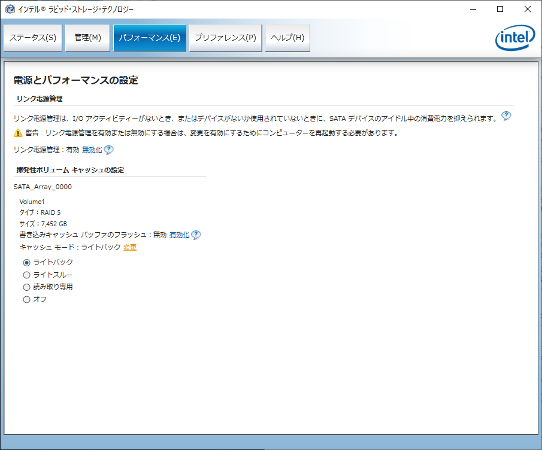Select the オフ radio button
This screenshot has height=450, width=542.
[26, 299]
